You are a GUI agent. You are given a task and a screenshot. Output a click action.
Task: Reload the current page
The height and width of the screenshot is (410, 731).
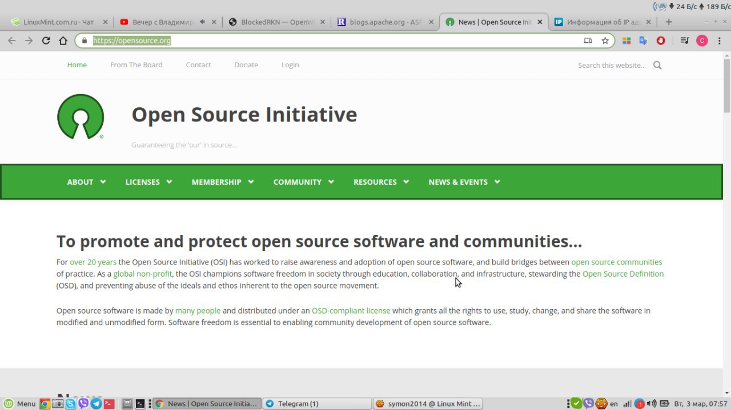click(46, 40)
